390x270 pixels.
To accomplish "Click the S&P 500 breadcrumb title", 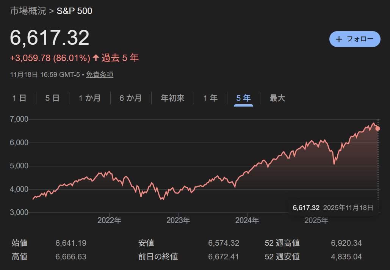I will [x=74, y=11].
